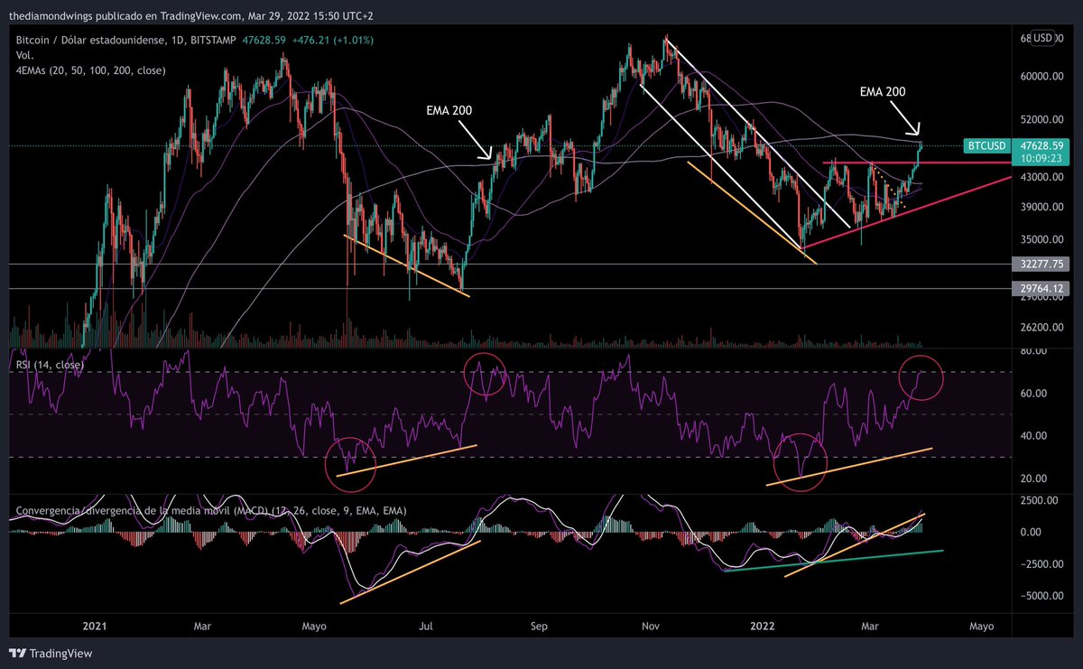Viewport: 1083px width, 669px height.
Task: Click the 29764.12 horizontal line price label
Action: coord(1041,289)
